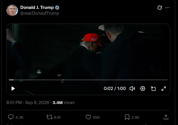Mute the video using the speaker icon
This screenshot has width=178, height=125.
click(x=132, y=89)
